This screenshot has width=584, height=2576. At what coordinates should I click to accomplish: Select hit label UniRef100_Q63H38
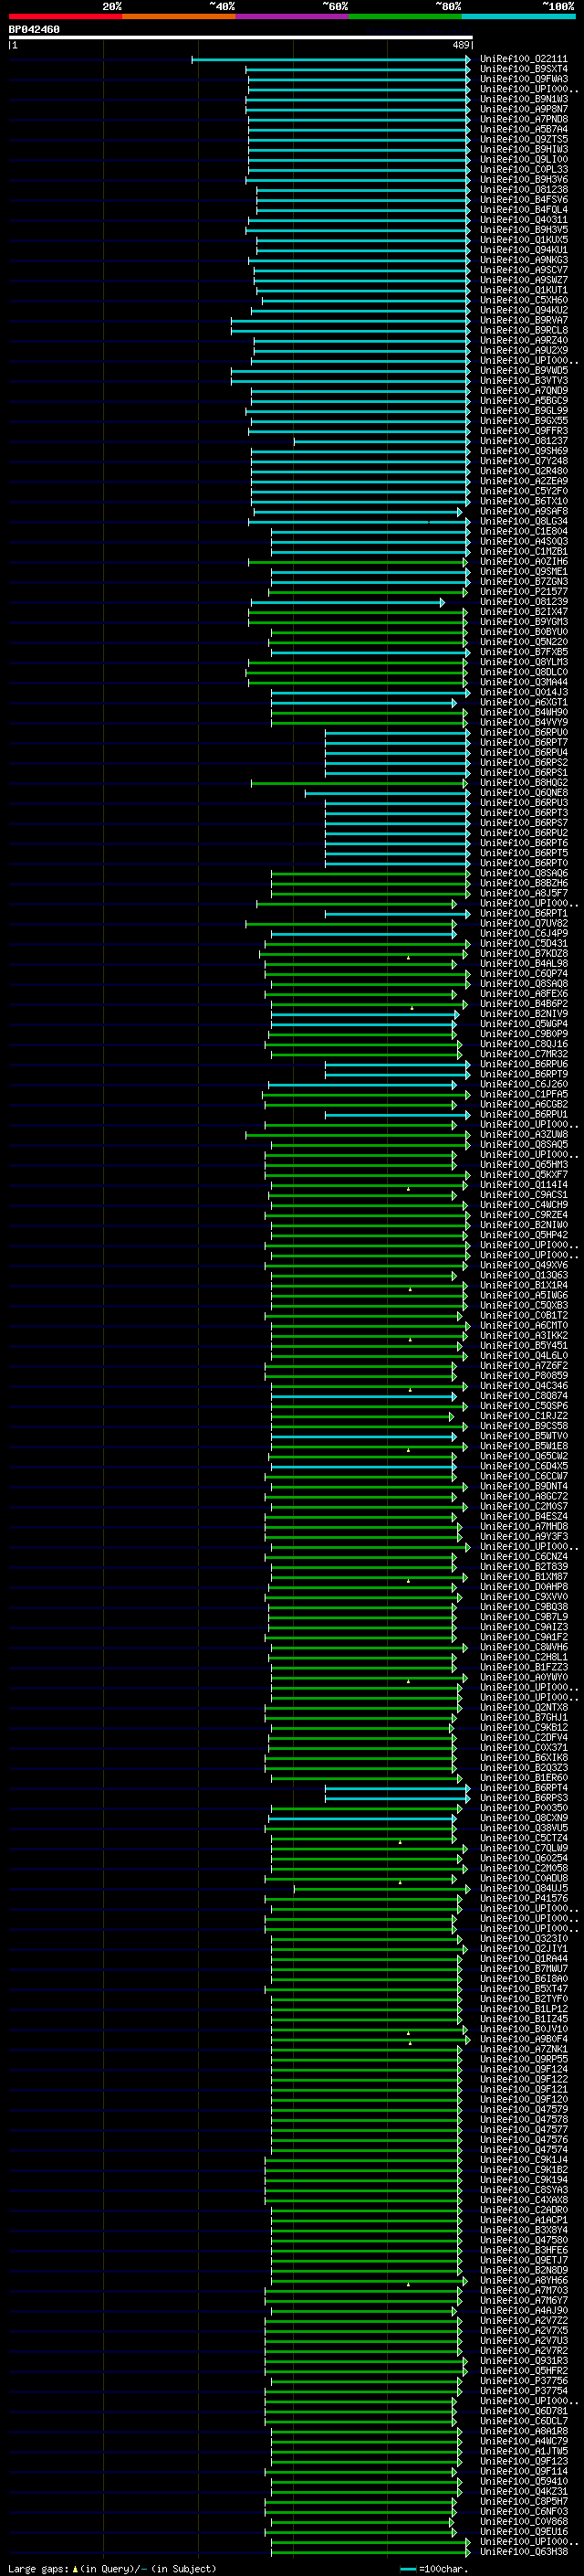(x=523, y=2551)
